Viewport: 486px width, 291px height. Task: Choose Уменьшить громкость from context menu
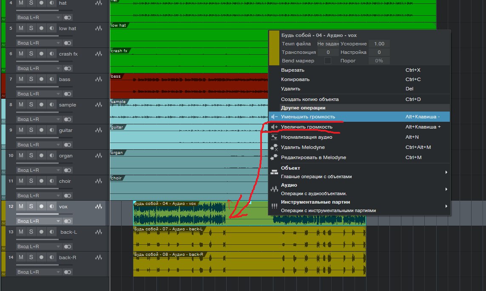359,117
